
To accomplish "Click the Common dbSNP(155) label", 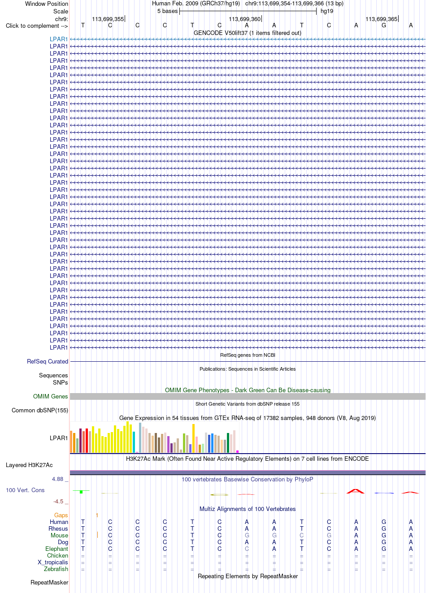I will click(x=40, y=410).
